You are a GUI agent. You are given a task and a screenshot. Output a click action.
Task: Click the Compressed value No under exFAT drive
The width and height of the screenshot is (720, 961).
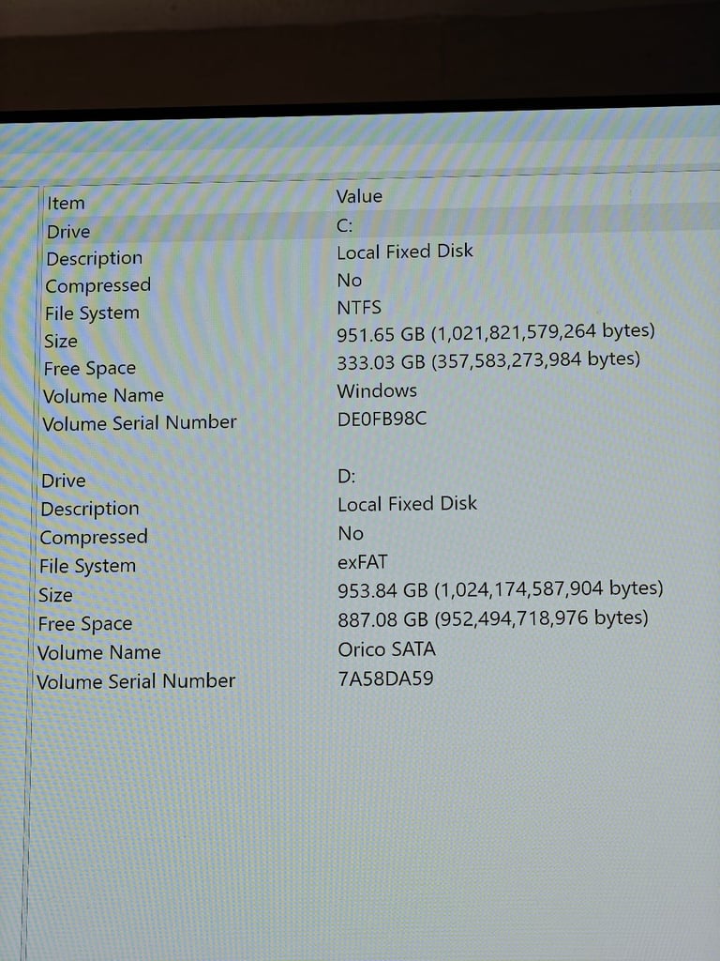point(351,533)
